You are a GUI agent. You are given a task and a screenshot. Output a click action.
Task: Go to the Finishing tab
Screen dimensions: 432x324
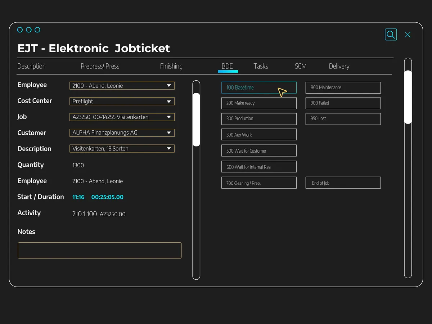[171, 66]
